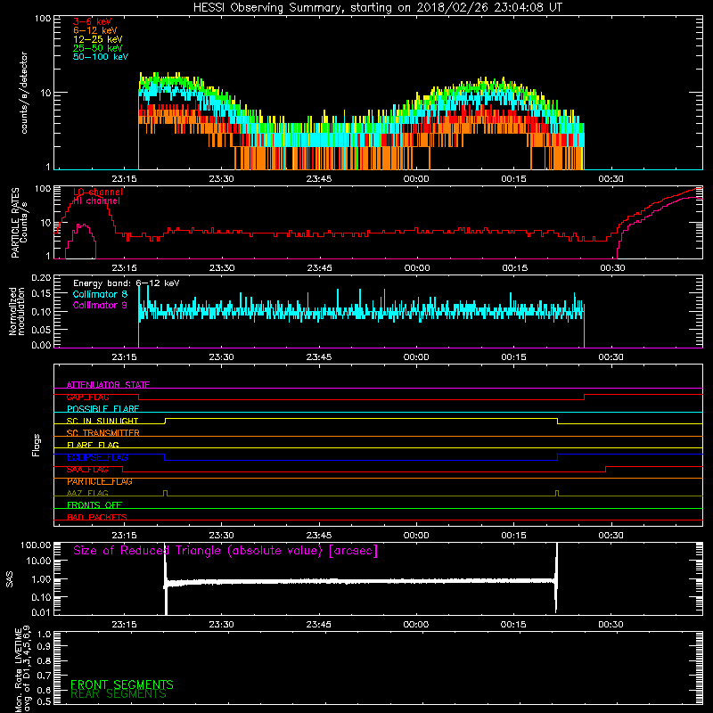Click the counts/s/detector axis label
The image size is (713, 713).
click(24, 93)
